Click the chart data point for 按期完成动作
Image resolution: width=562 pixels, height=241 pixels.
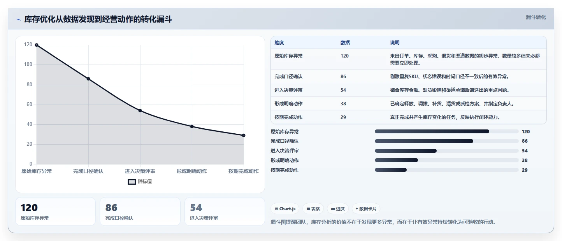coord(244,135)
